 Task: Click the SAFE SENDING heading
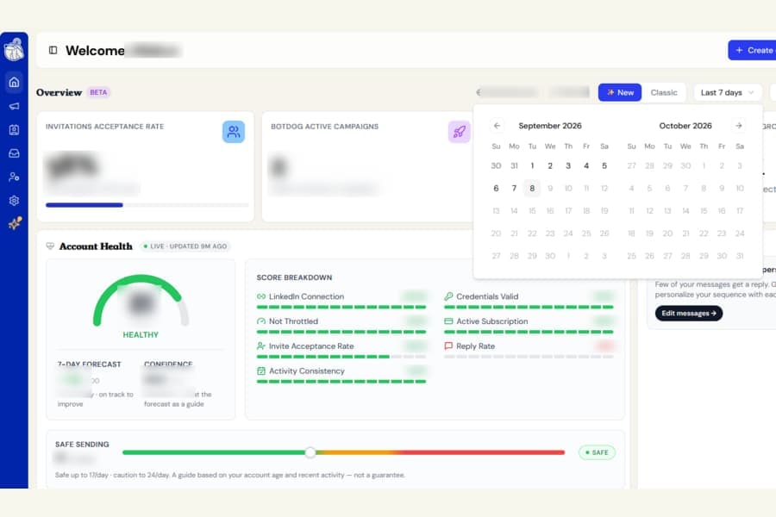tap(82, 445)
